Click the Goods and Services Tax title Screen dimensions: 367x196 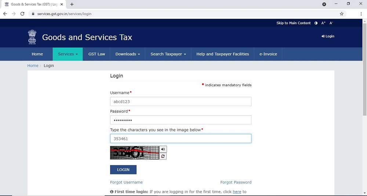pos(87,37)
